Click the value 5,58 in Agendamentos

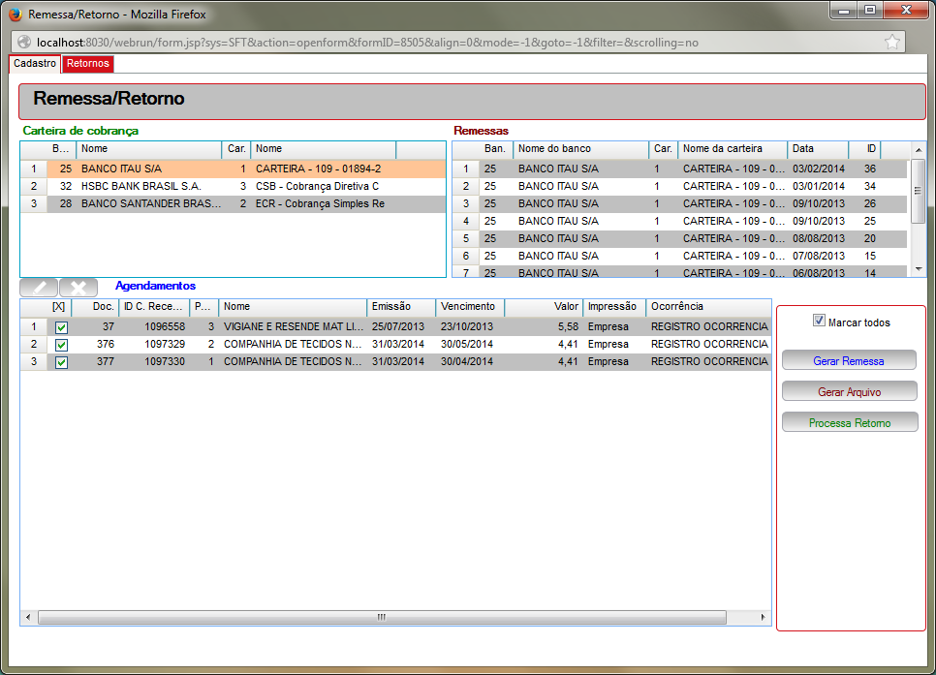[568, 327]
